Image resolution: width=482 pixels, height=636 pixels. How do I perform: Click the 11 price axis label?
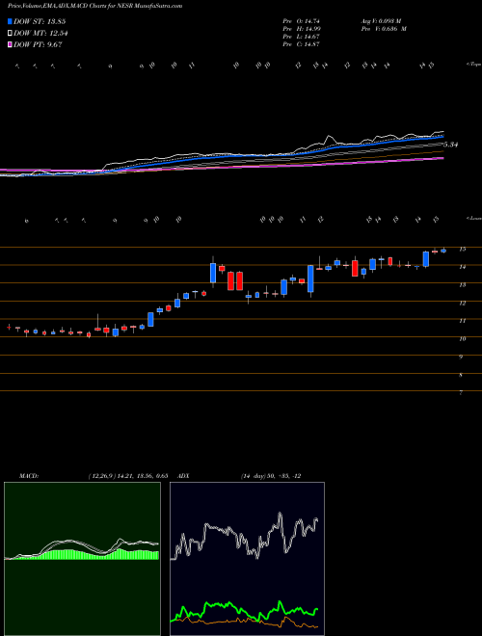462,321
